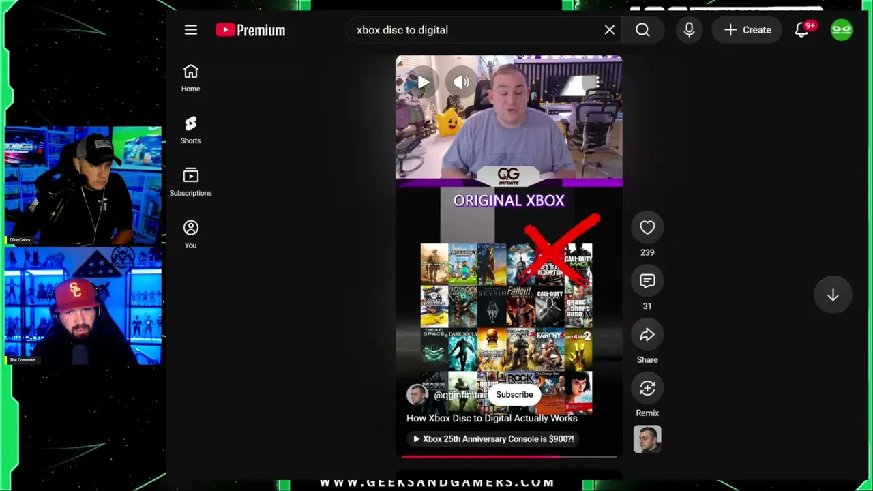873x491 pixels.
Task: Start voice search with microphone
Action: click(x=689, y=30)
